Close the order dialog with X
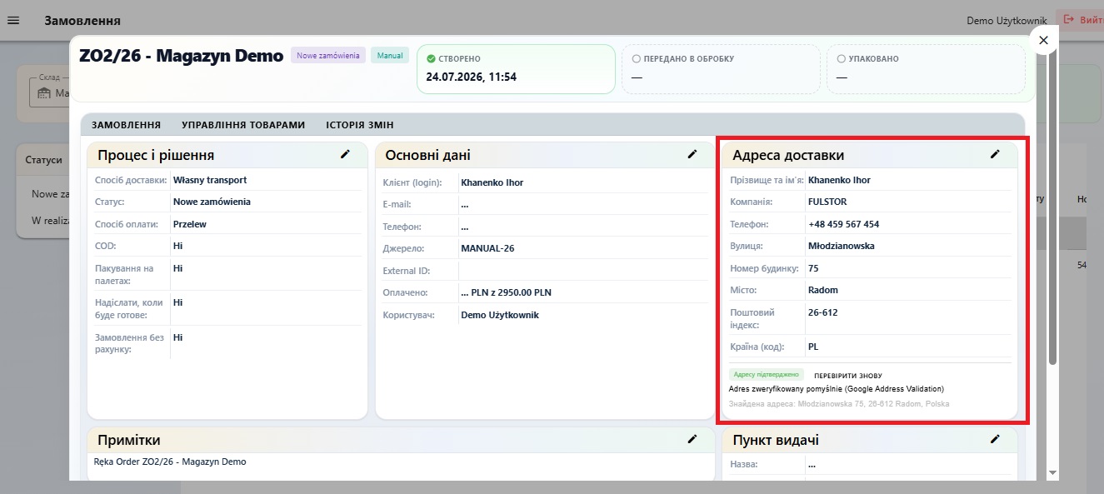 point(1043,39)
